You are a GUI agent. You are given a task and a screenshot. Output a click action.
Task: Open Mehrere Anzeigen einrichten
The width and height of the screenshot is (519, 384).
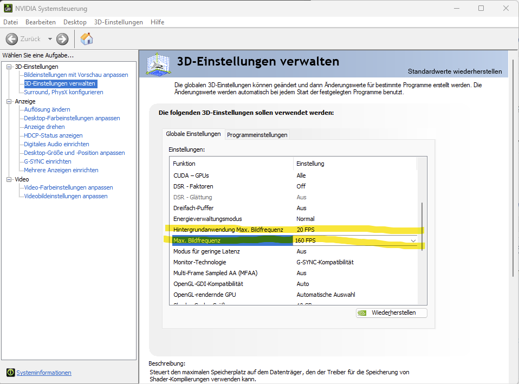(x=61, y=170)
